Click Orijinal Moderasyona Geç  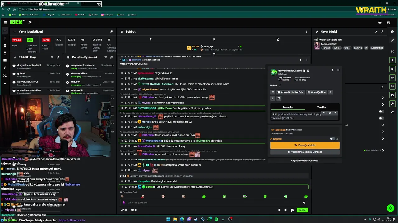tap(305, 160)
